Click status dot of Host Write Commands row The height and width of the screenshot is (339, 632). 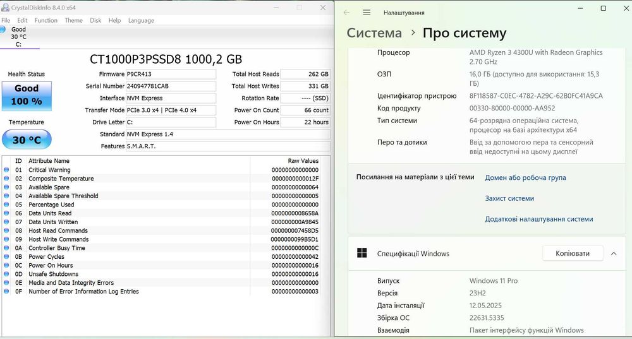(x=6, y=239)
